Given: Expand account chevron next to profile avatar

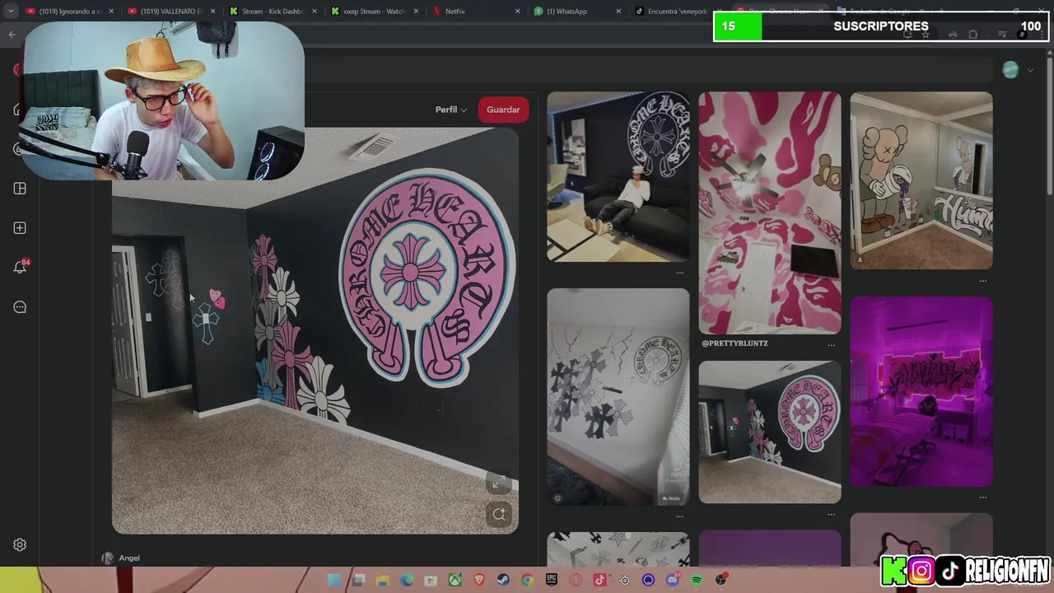Looking at the screenshot, I should click(x=1030, y=70).
